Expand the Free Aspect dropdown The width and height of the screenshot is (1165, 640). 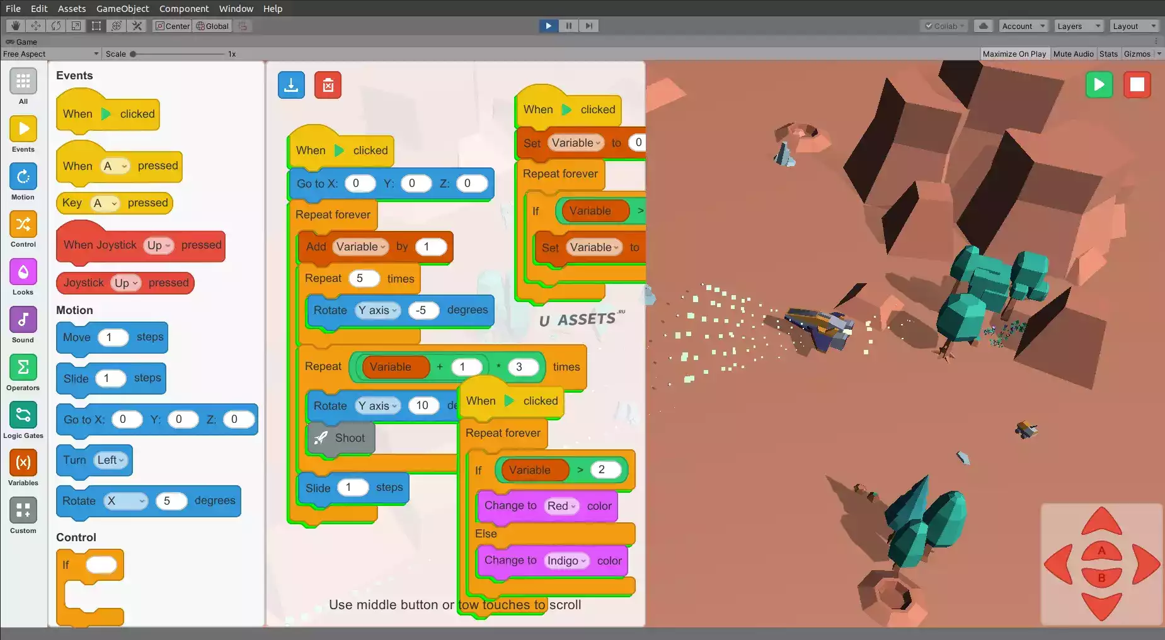50,54
